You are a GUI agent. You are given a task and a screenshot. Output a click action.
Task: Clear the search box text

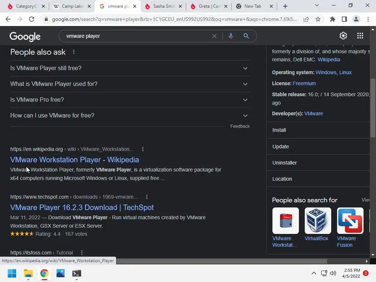[x=214, y=36]
